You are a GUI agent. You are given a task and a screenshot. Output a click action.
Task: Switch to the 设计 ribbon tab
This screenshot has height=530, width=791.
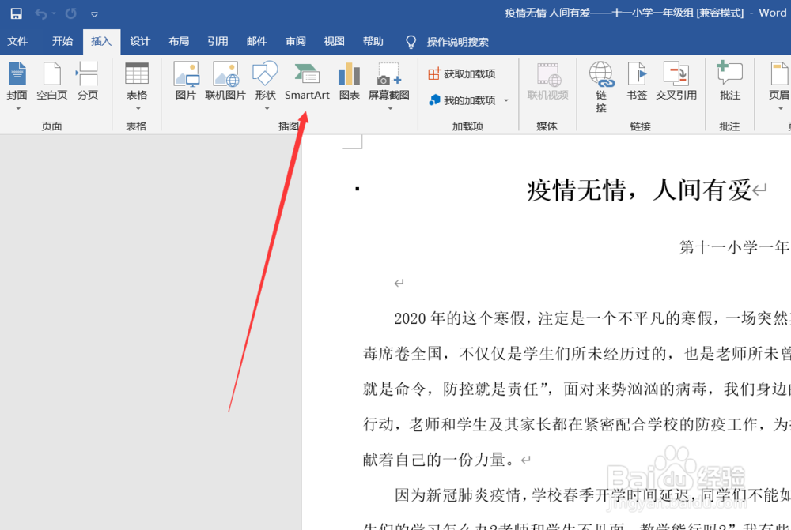(140, 41)
